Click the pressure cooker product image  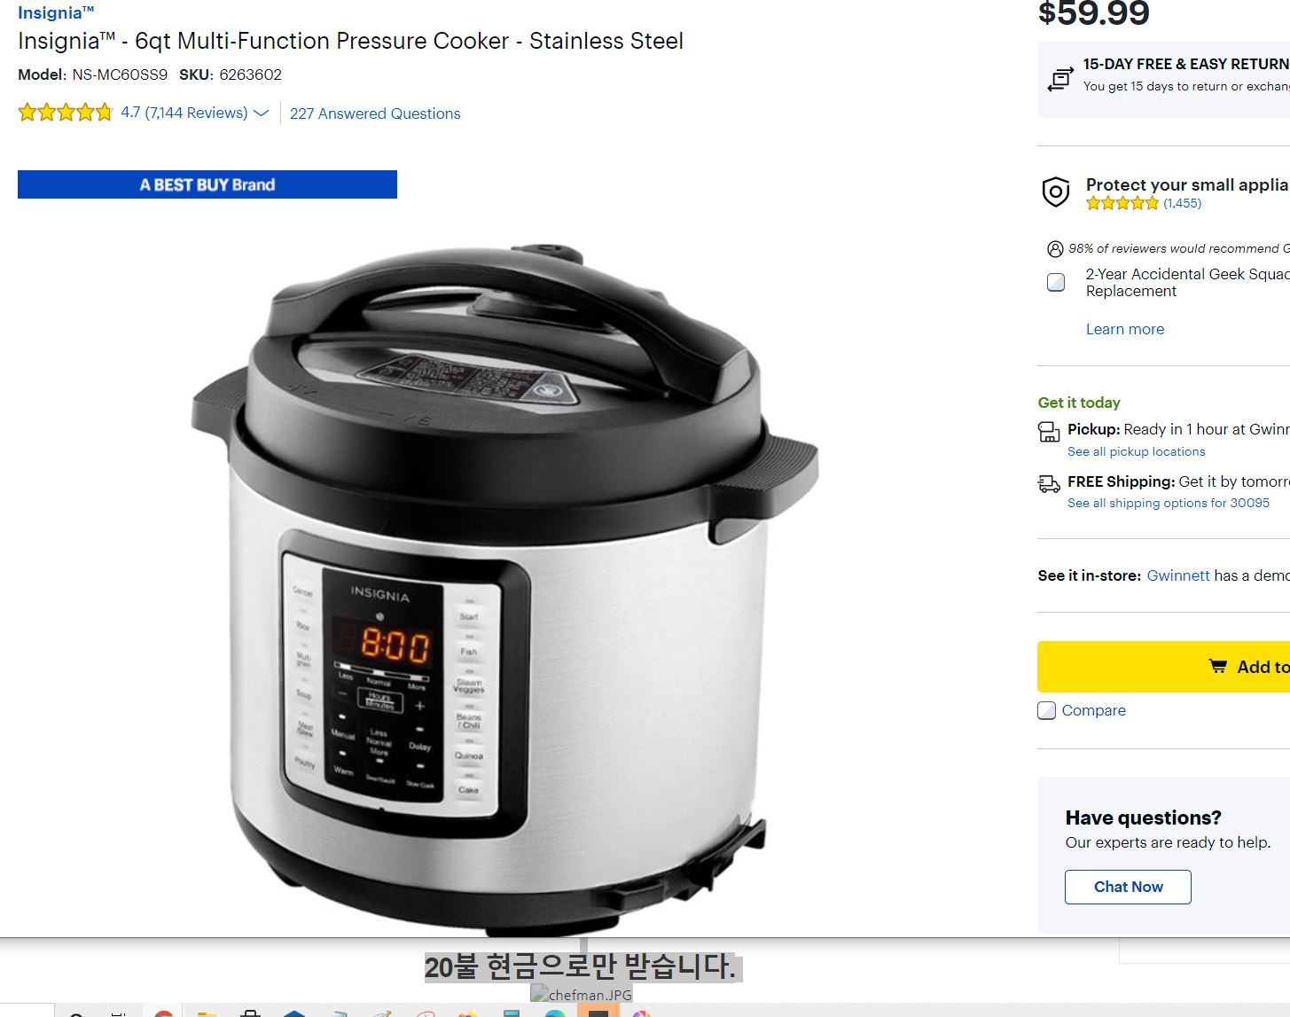point(504,589)
